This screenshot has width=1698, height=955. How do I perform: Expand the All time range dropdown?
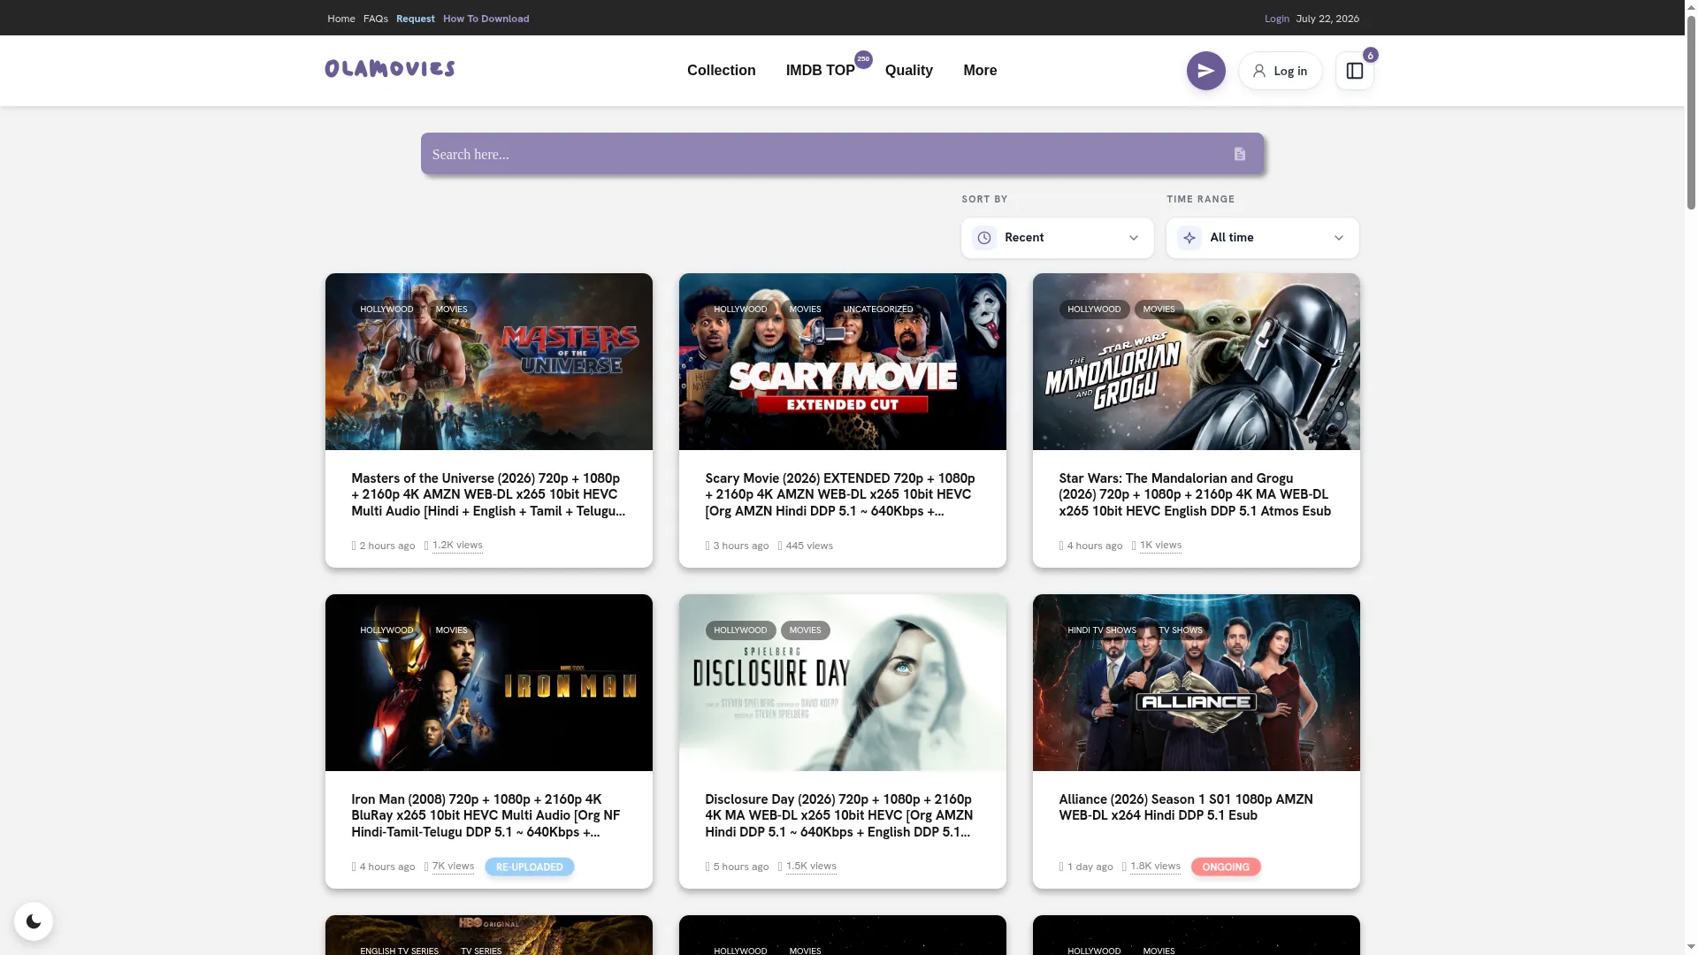(x=1262, y=238)
